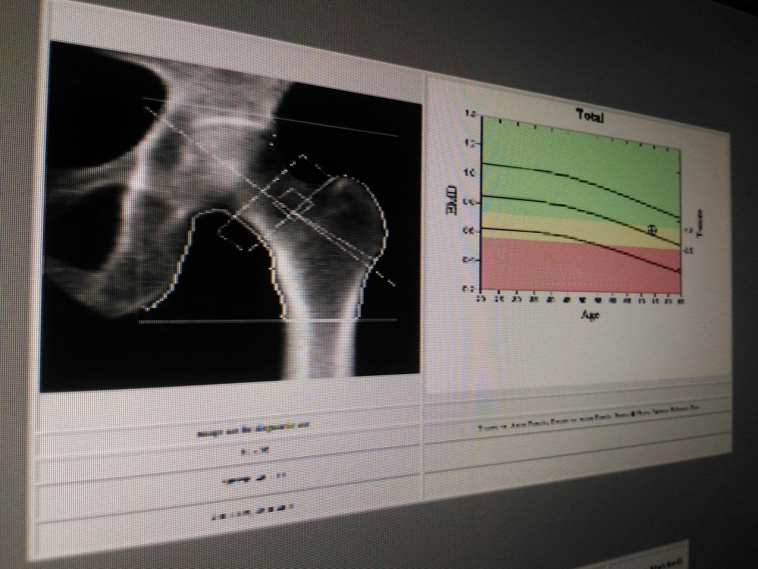758x569 pixels.
Task: Click the patient data point marker on chart
Action: coord(652,229)
